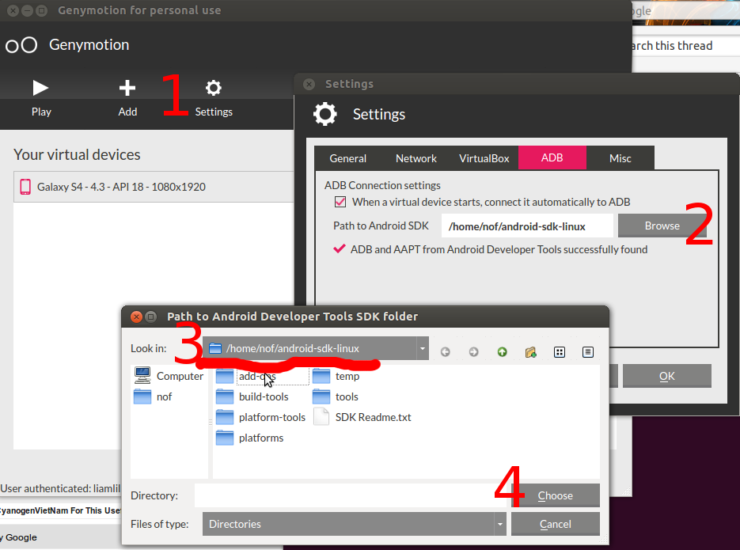Click Cancel in file dialog

click(556, 524)
